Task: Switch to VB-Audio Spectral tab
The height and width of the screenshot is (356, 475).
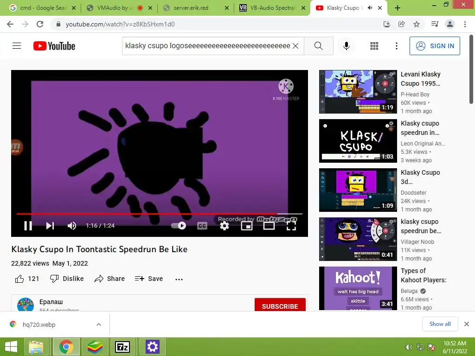Action: [x=272, y=8]
